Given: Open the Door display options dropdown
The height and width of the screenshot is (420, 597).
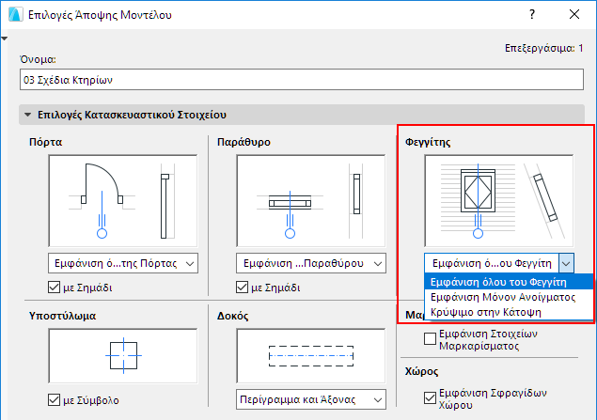Looking at the screenshot, I should click(122, 263).
